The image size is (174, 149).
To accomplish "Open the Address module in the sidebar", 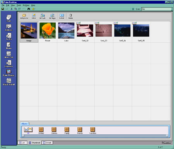I will 9,28.
